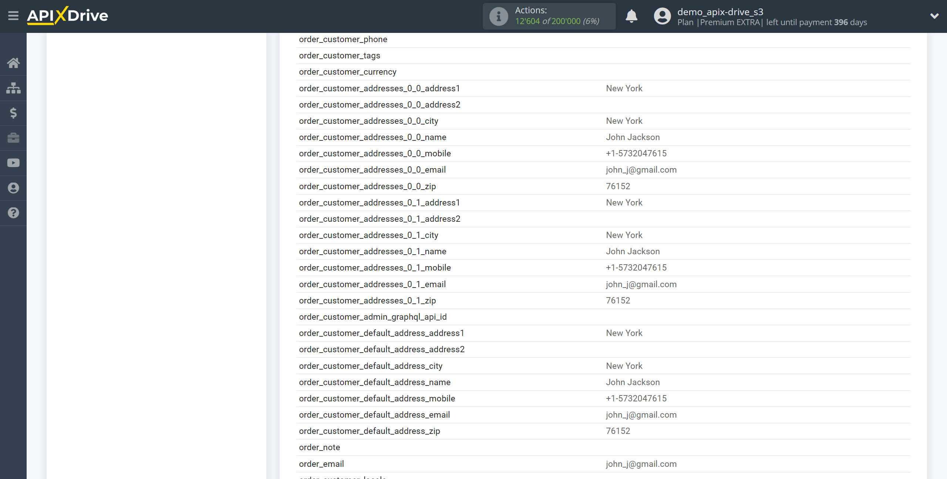This screenshot has height=479, width=947.
Task: Click John Jackson value of default_address_name
Action: click(x=633, y=382)
